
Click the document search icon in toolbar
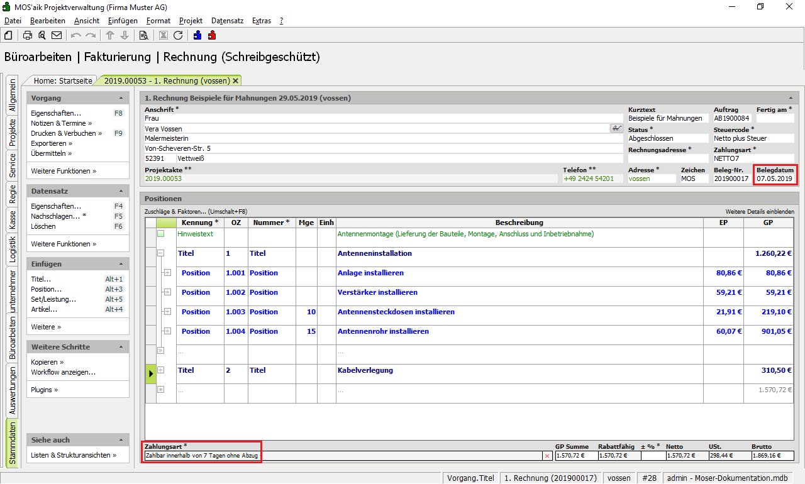click(x=143, y=35)
